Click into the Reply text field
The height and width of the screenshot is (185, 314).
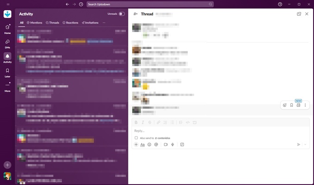coord(220,131)
